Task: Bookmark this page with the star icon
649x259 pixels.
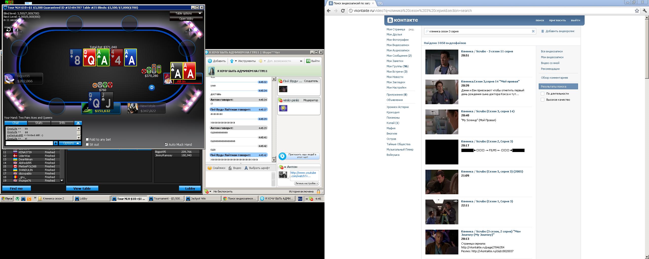Action: (x=637, y=11)
